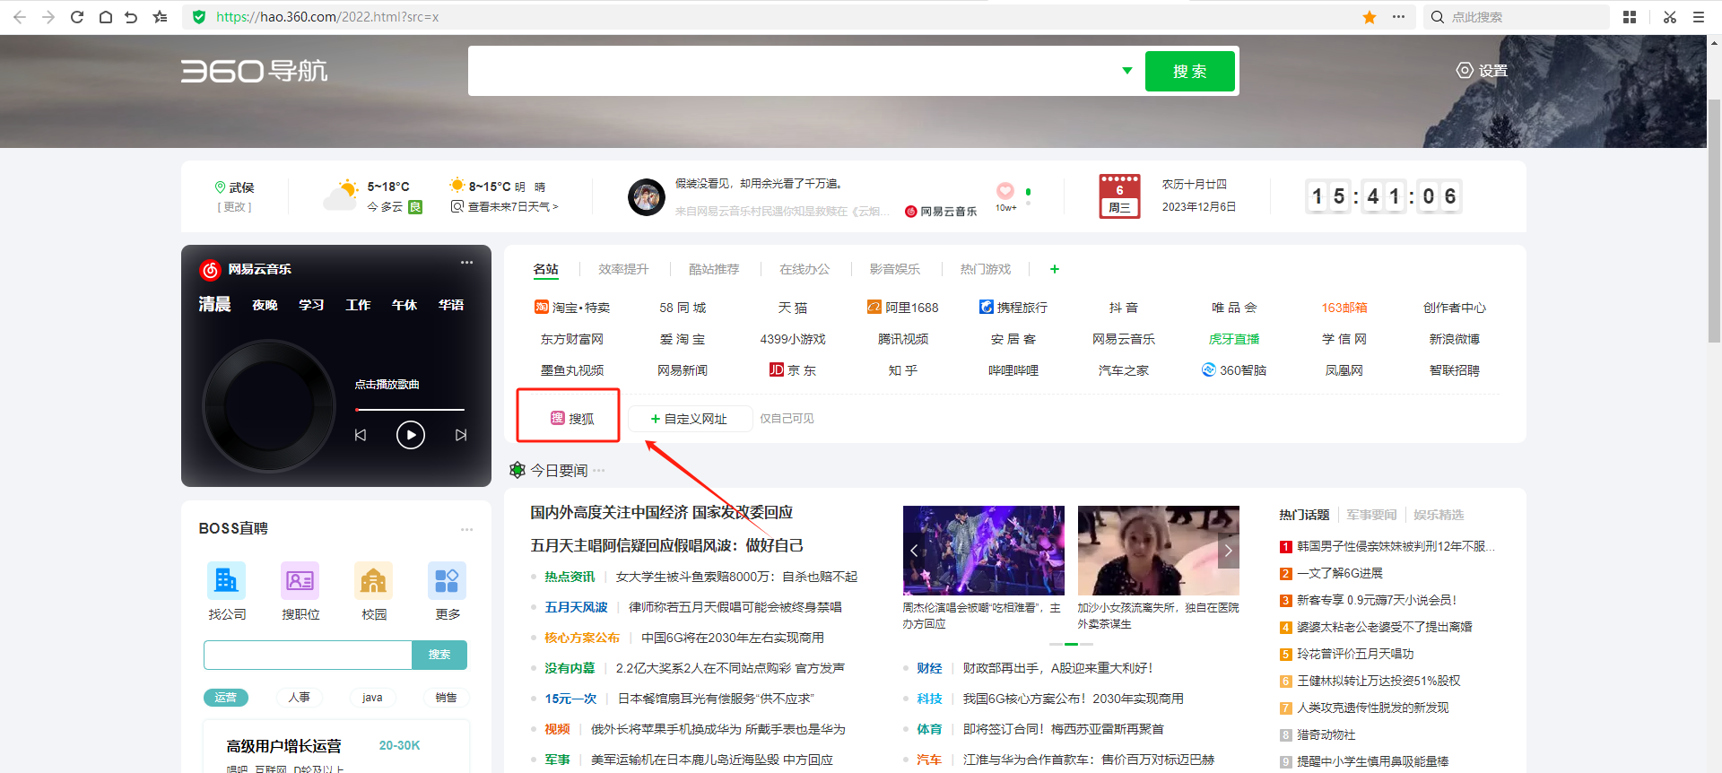Select the 娱乐精选 tab in hot topics
This screenshot has height=773, width=1722.
(1439, 515)
